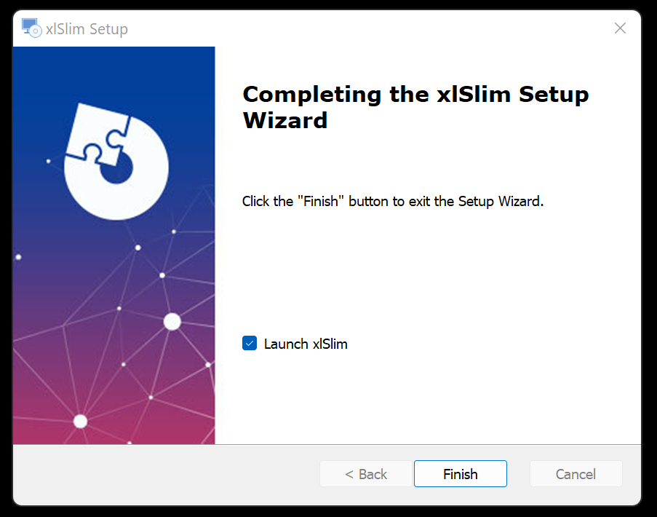Click the word 'Wizard' in the heading
Viewport: 657px width, 517px height.
tap(285, 120)
